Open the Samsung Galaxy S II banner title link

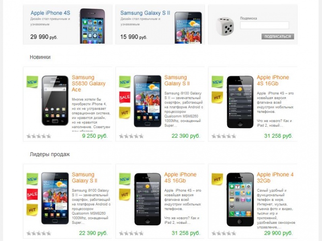[x=145, y=13]
